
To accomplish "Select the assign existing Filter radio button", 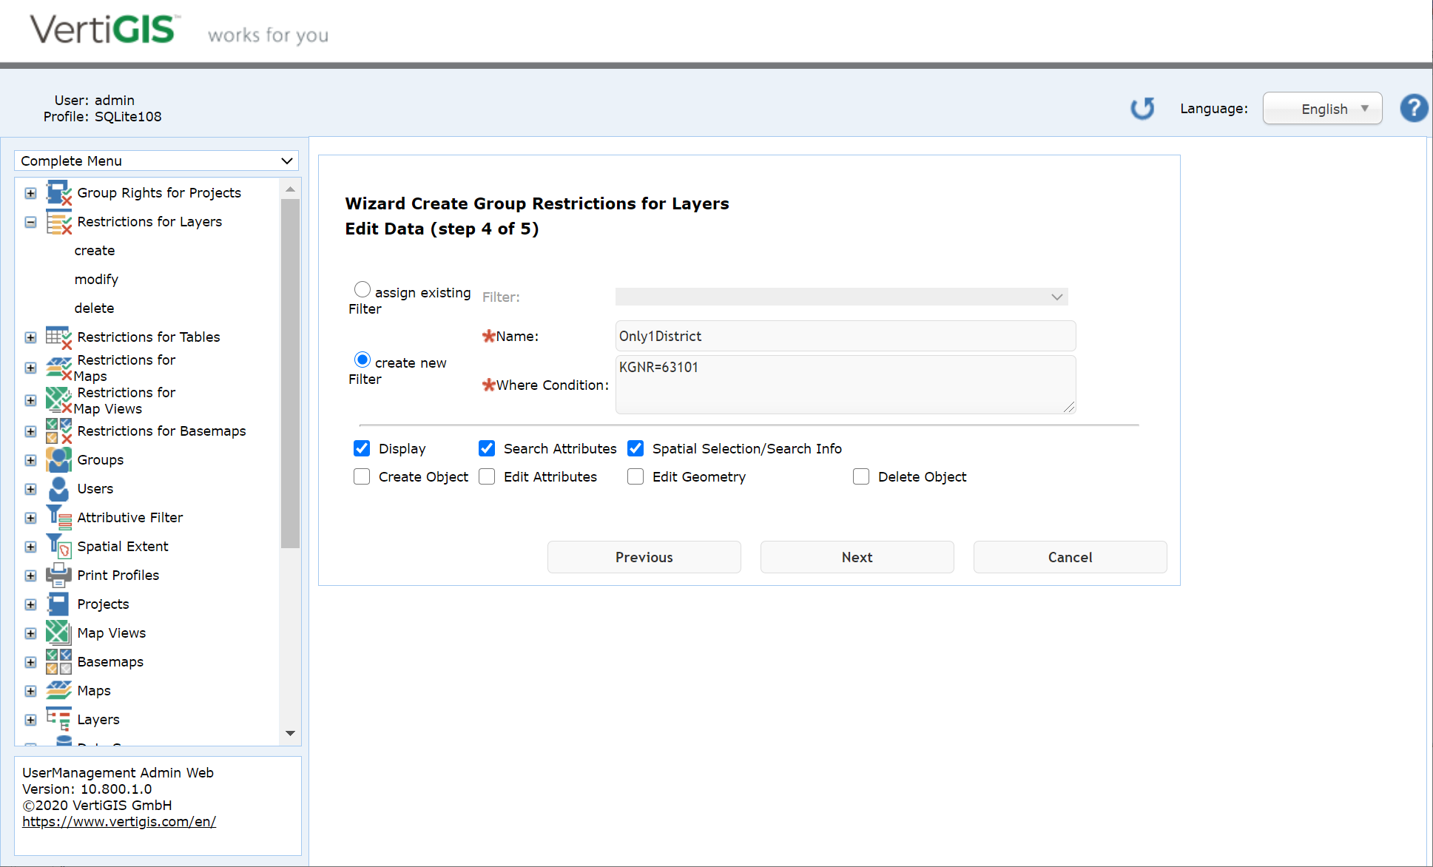I will (x=362, y=289).
